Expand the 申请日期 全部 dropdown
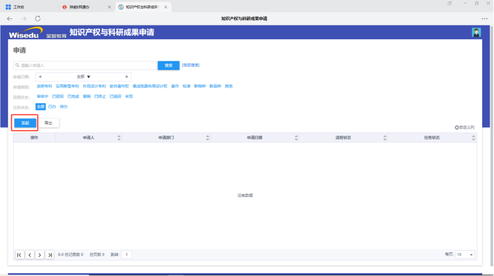Viewport: 494px width, 276px height. [x=84, y=77]
